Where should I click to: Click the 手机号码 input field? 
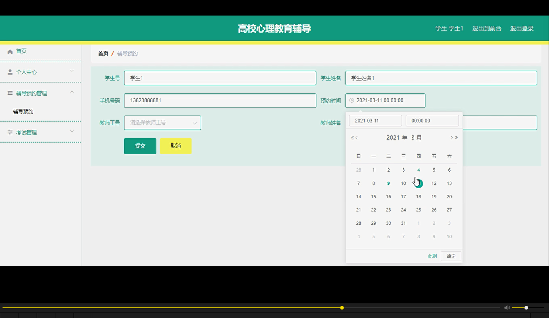click(220, 100)
